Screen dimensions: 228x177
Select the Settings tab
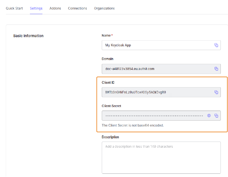click(x=36, y=8)
